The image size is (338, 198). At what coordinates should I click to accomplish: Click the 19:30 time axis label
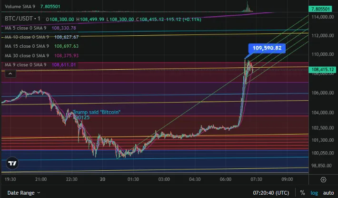click(10, 179)
